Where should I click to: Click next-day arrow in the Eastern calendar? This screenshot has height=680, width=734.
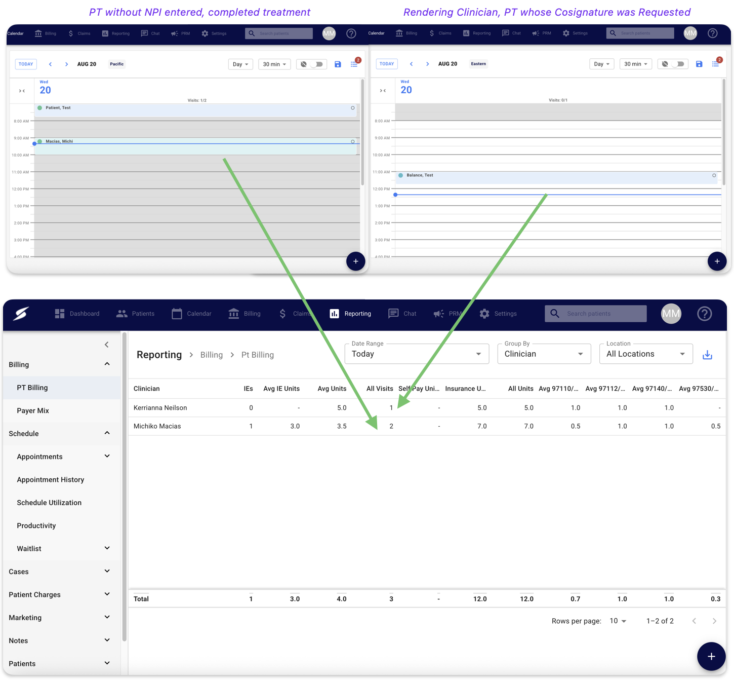pos(427,64)
